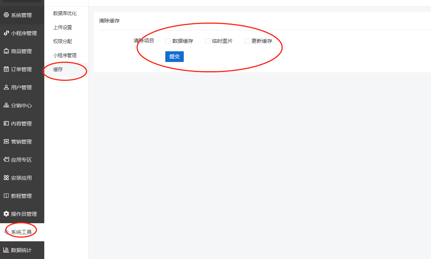Click the book icon beside 教程管理
This screenshot has height=259, width=431.
click(x=6, y=196)
